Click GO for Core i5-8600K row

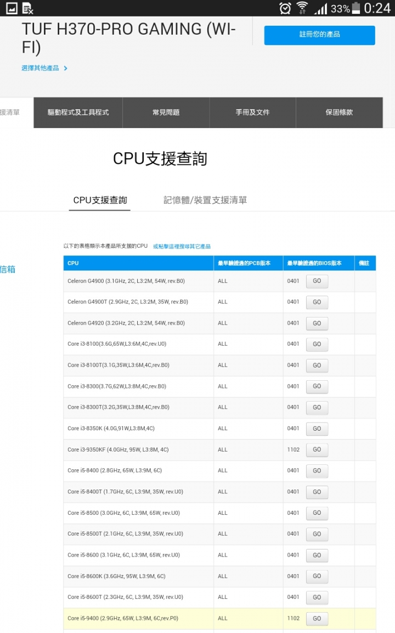tap(317, 576)
